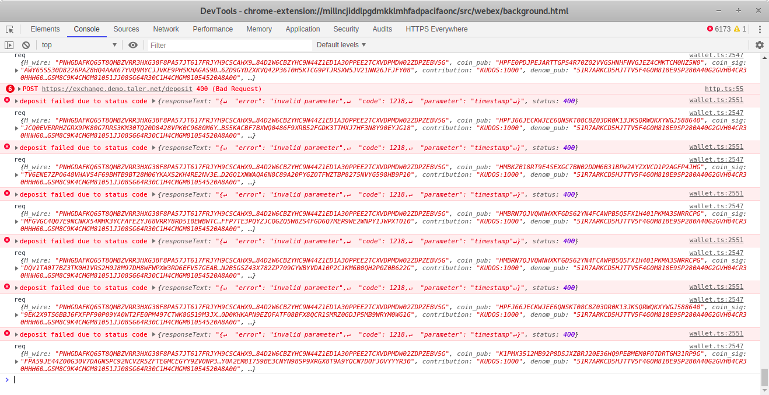This screenshot has height=395, width=769.
Task: Click the inspect element picker icon
Action: pos(10,29)
